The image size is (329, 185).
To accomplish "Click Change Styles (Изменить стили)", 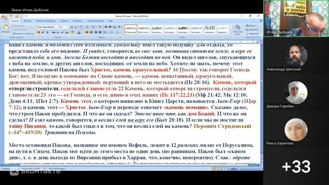I will (x=237, y=30).
